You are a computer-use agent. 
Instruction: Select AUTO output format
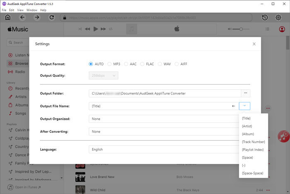pyautogui.click(x=91, y=64)
